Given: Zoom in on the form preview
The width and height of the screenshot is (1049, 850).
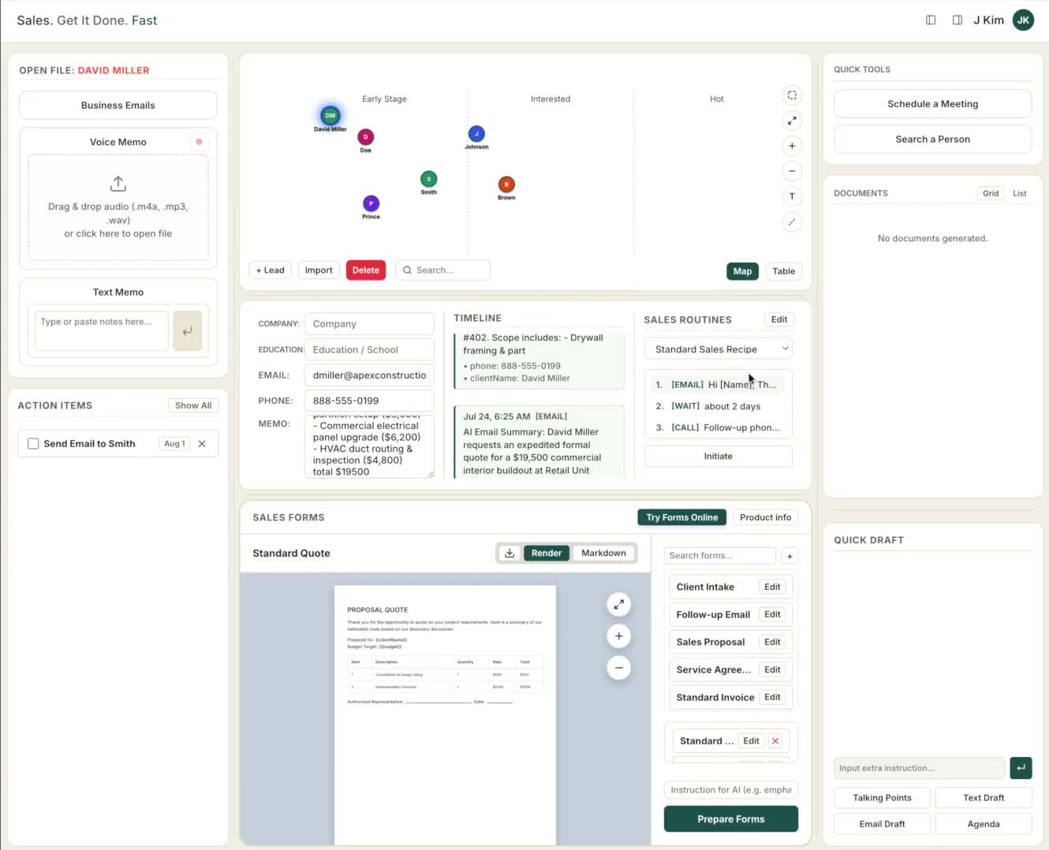Looking at the screenshot, I should click(x=618, y=636).
